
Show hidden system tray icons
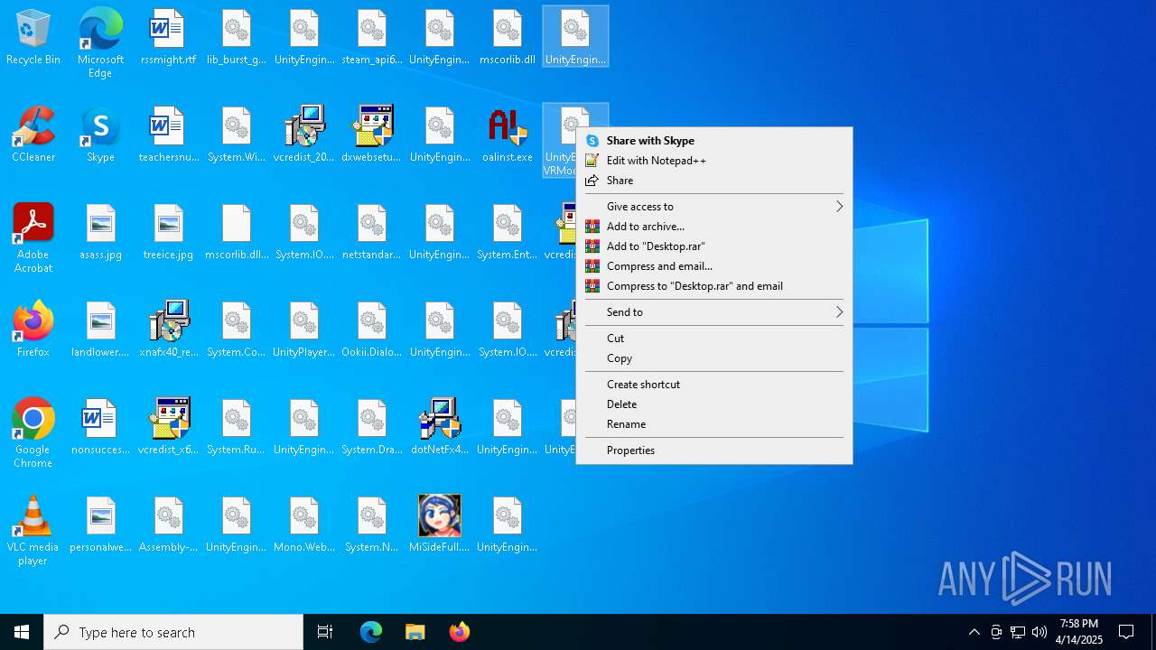pyautogui.click(x=974, y=632)
